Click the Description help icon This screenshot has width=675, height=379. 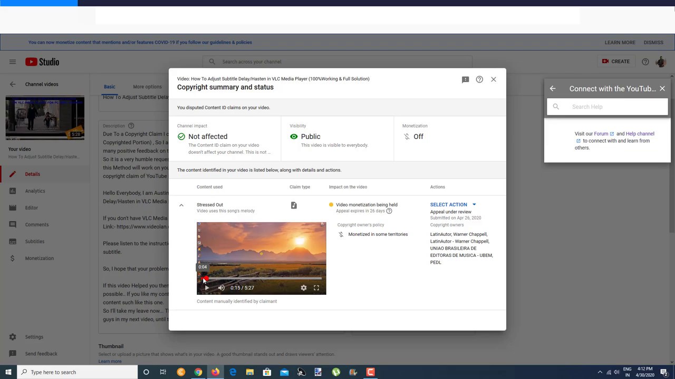click(131, 126)
